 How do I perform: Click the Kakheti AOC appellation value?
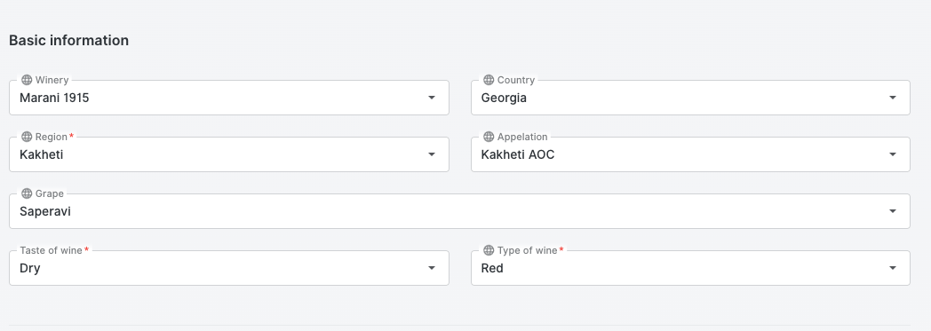click(x=518, y=154)
